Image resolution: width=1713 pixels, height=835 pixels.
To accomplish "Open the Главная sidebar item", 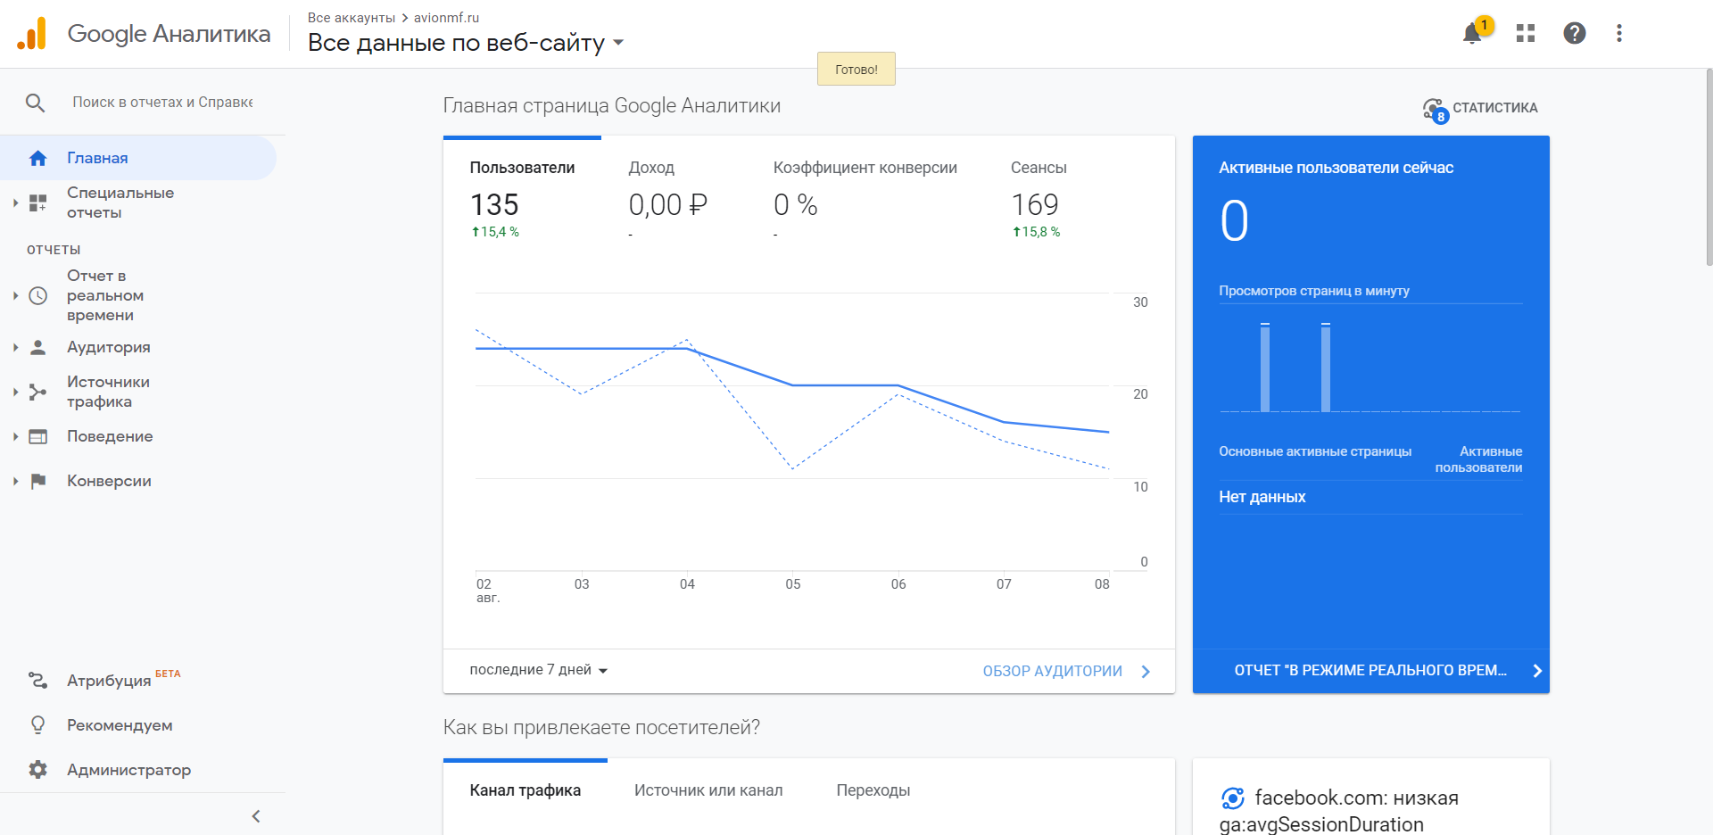I will click(138, 158).
